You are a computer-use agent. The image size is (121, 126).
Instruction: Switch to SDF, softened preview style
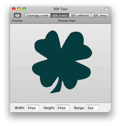[80, 15]
